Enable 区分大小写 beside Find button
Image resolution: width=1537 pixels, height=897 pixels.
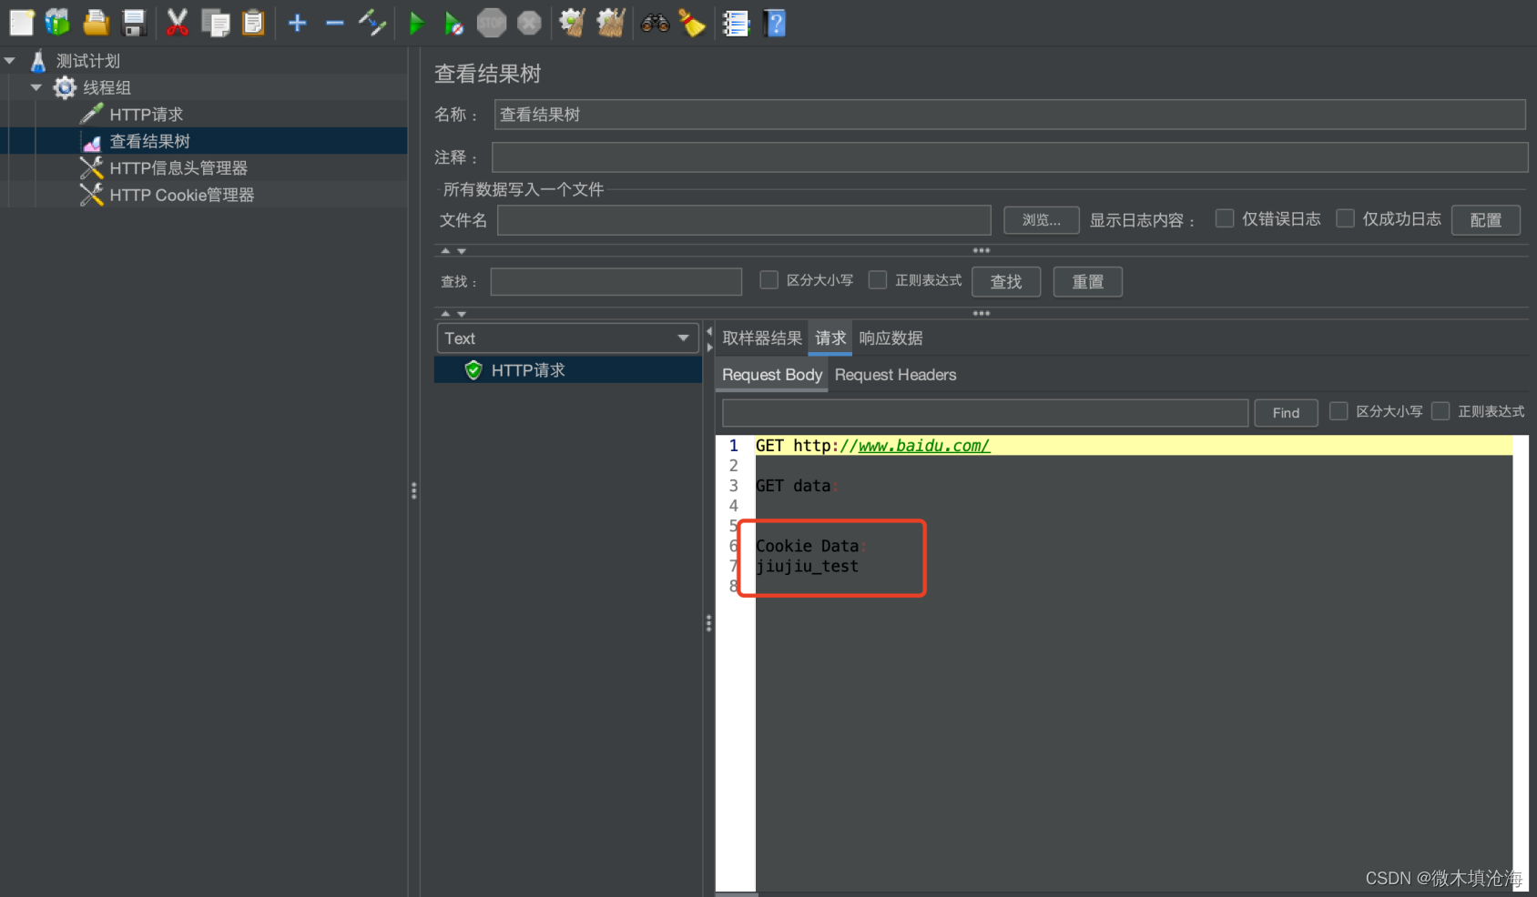[1339, 411]
